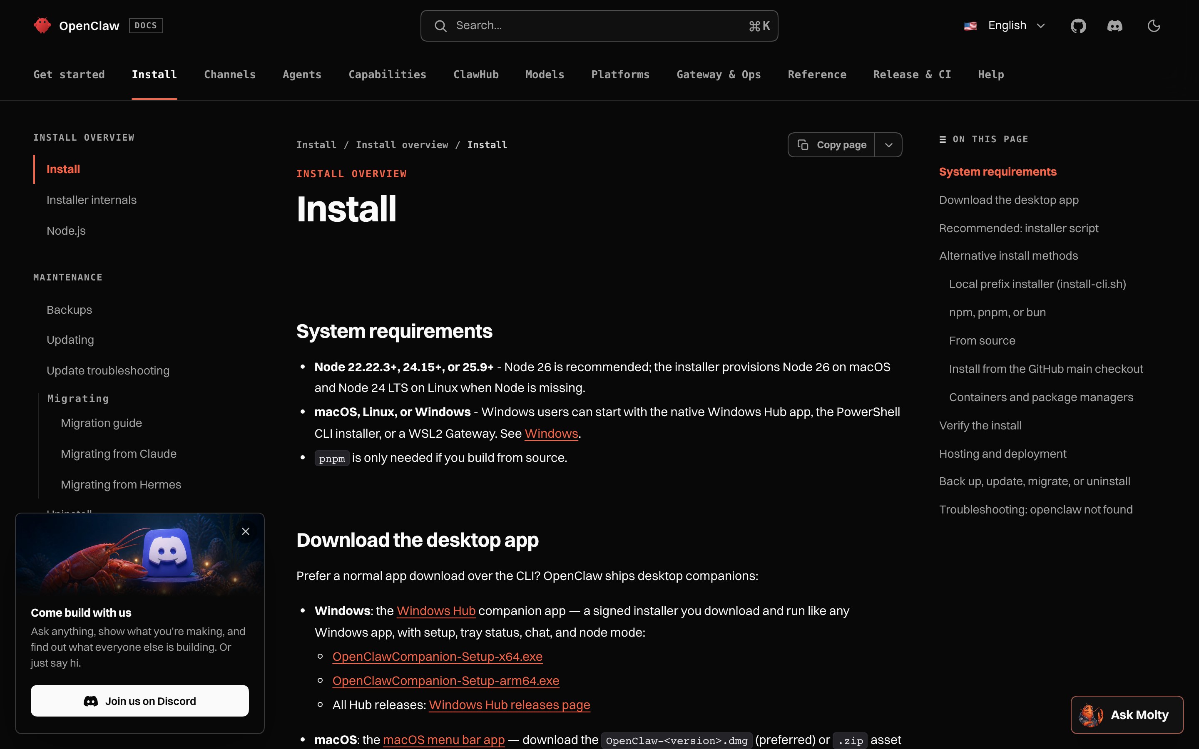
Task: Follow the Windows link in requirements
Action: (x=551, y=434)
